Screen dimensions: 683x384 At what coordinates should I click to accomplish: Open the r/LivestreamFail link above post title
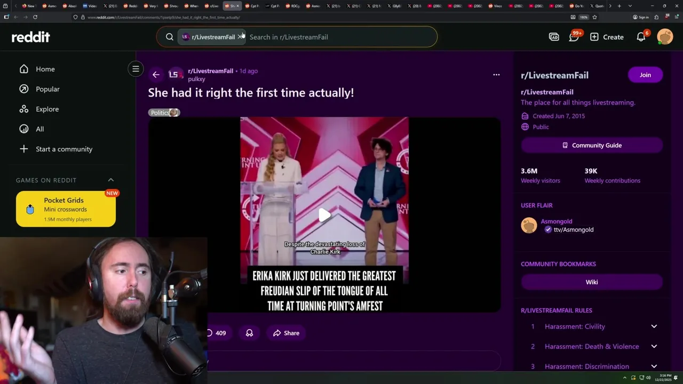[x=210, y=71]
